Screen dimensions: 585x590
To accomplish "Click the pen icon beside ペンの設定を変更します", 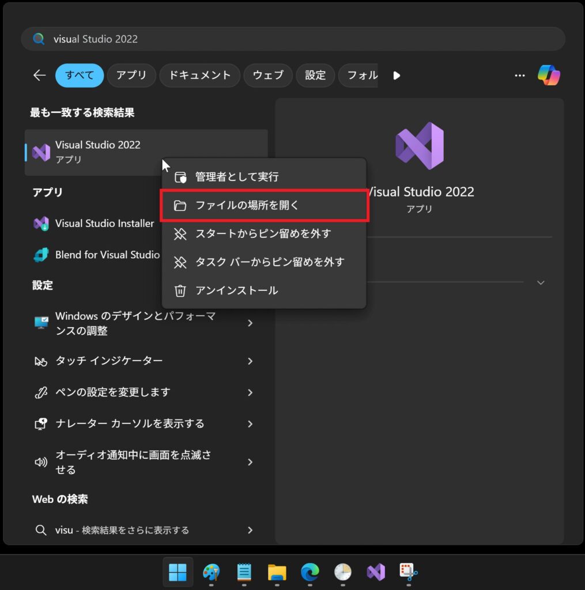I will point(41,392).
